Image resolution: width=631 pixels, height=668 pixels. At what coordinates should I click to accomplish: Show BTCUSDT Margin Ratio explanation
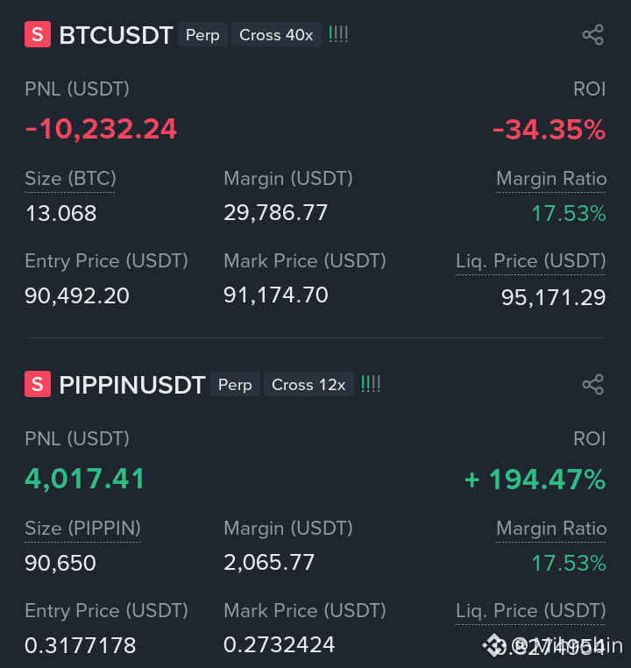tap(551, 179)
